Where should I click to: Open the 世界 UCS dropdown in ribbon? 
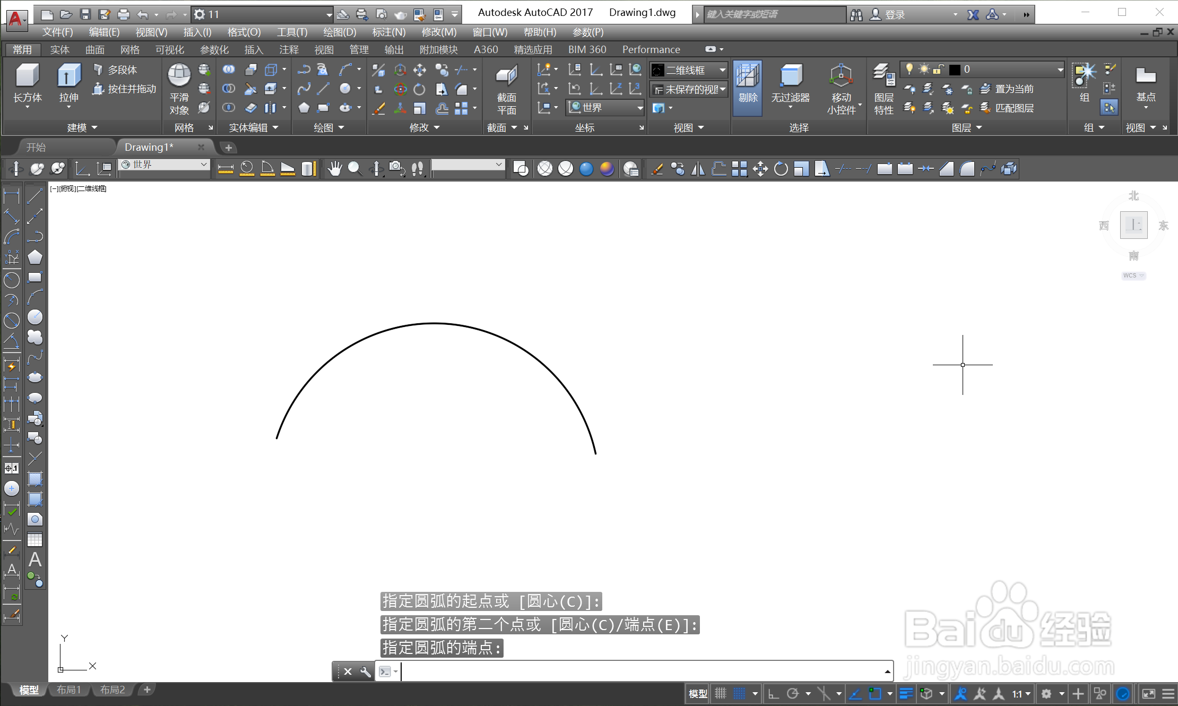(605, 108)
